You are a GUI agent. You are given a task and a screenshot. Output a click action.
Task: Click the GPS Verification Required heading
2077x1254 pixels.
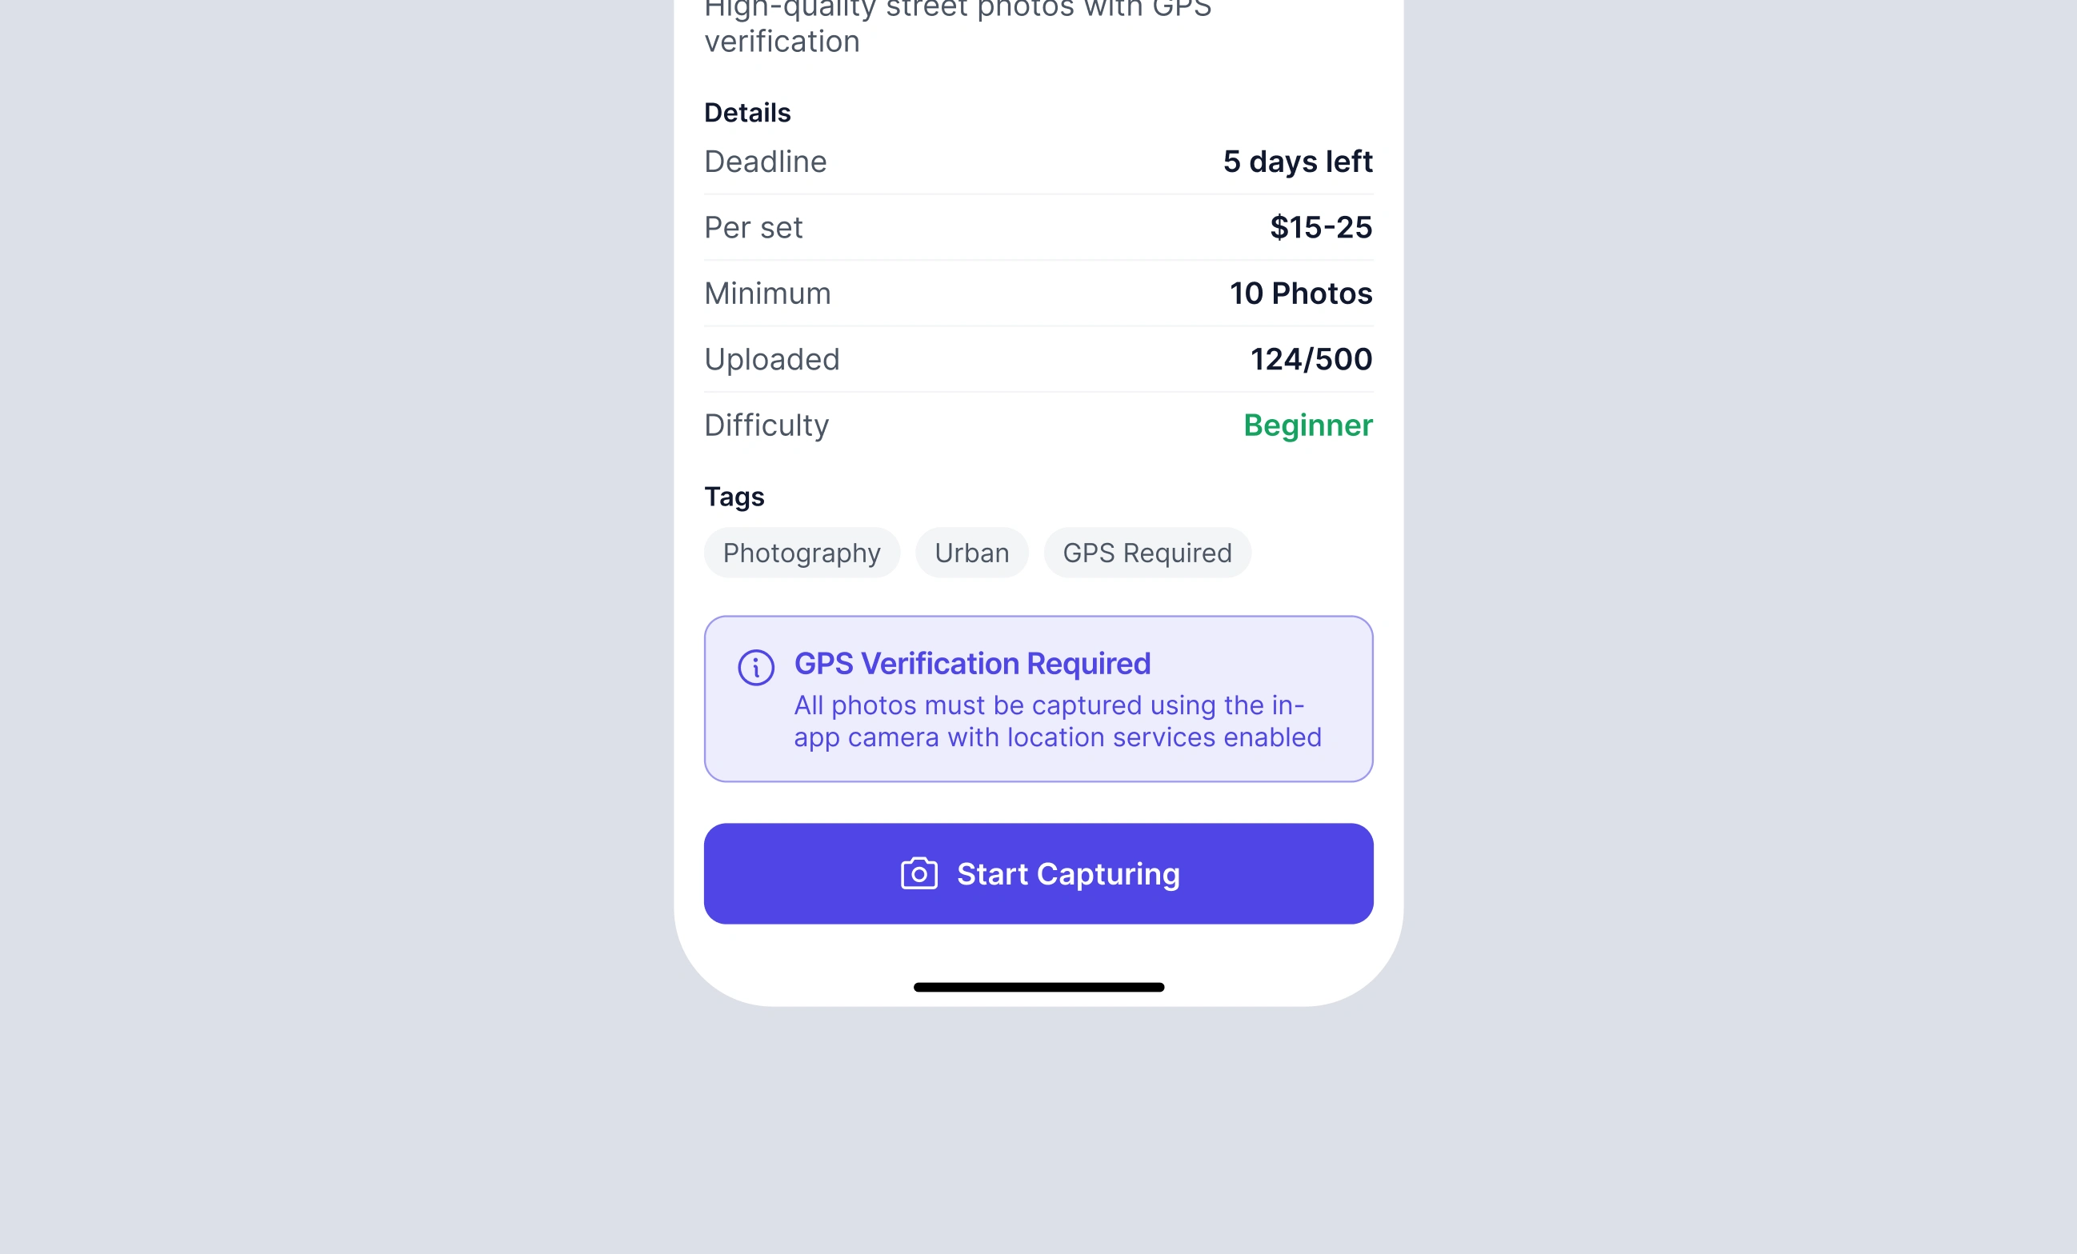click(972, 664)
